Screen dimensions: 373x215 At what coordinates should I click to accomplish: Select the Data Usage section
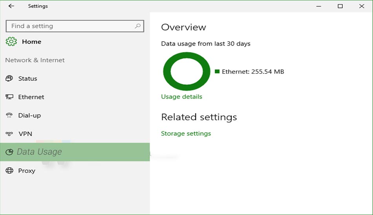point(75,152)
